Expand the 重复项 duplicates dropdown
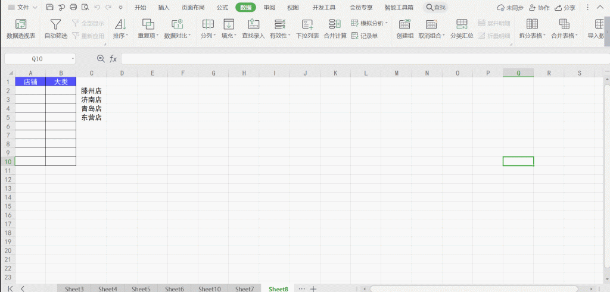610x292 pixels. point(148,35)
